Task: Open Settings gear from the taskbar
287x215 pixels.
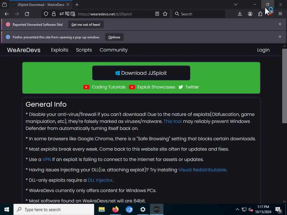Action: [143, 209]
